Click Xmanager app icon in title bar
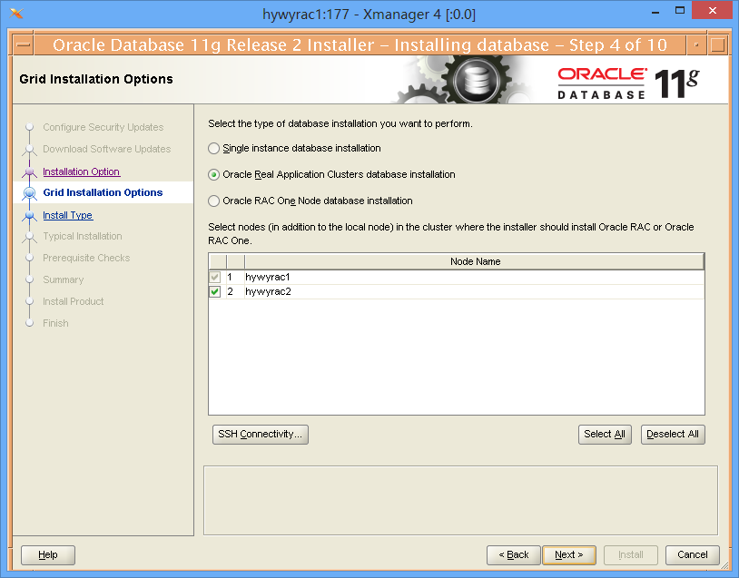Screen dimensions: 739x578 pos(16,14)
